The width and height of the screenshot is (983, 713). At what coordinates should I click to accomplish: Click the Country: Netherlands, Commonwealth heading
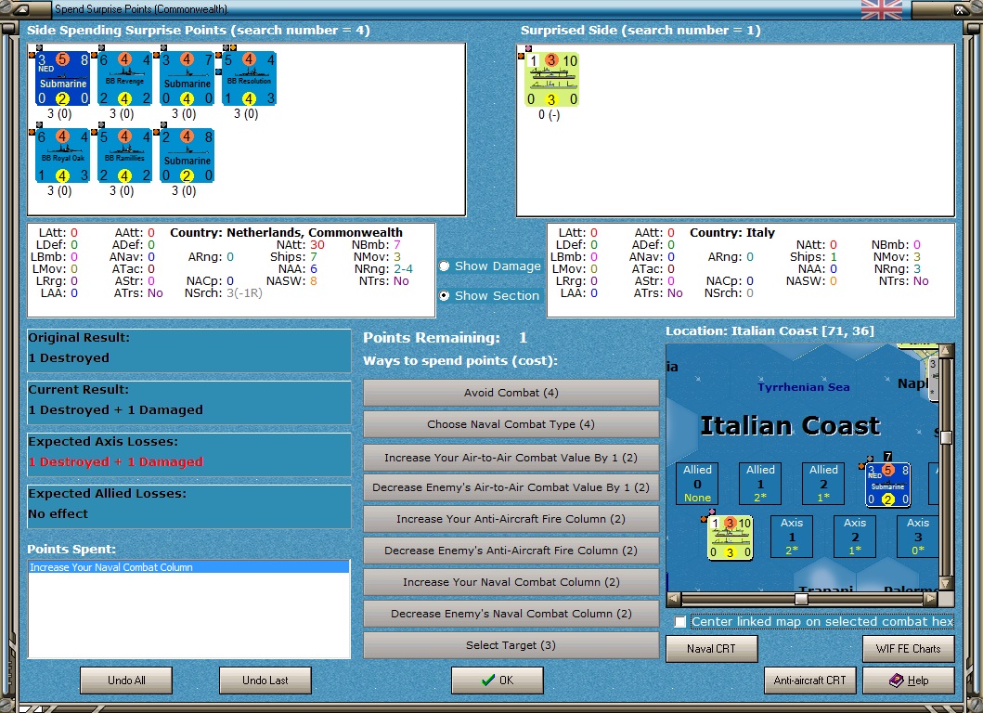(286, 233)
